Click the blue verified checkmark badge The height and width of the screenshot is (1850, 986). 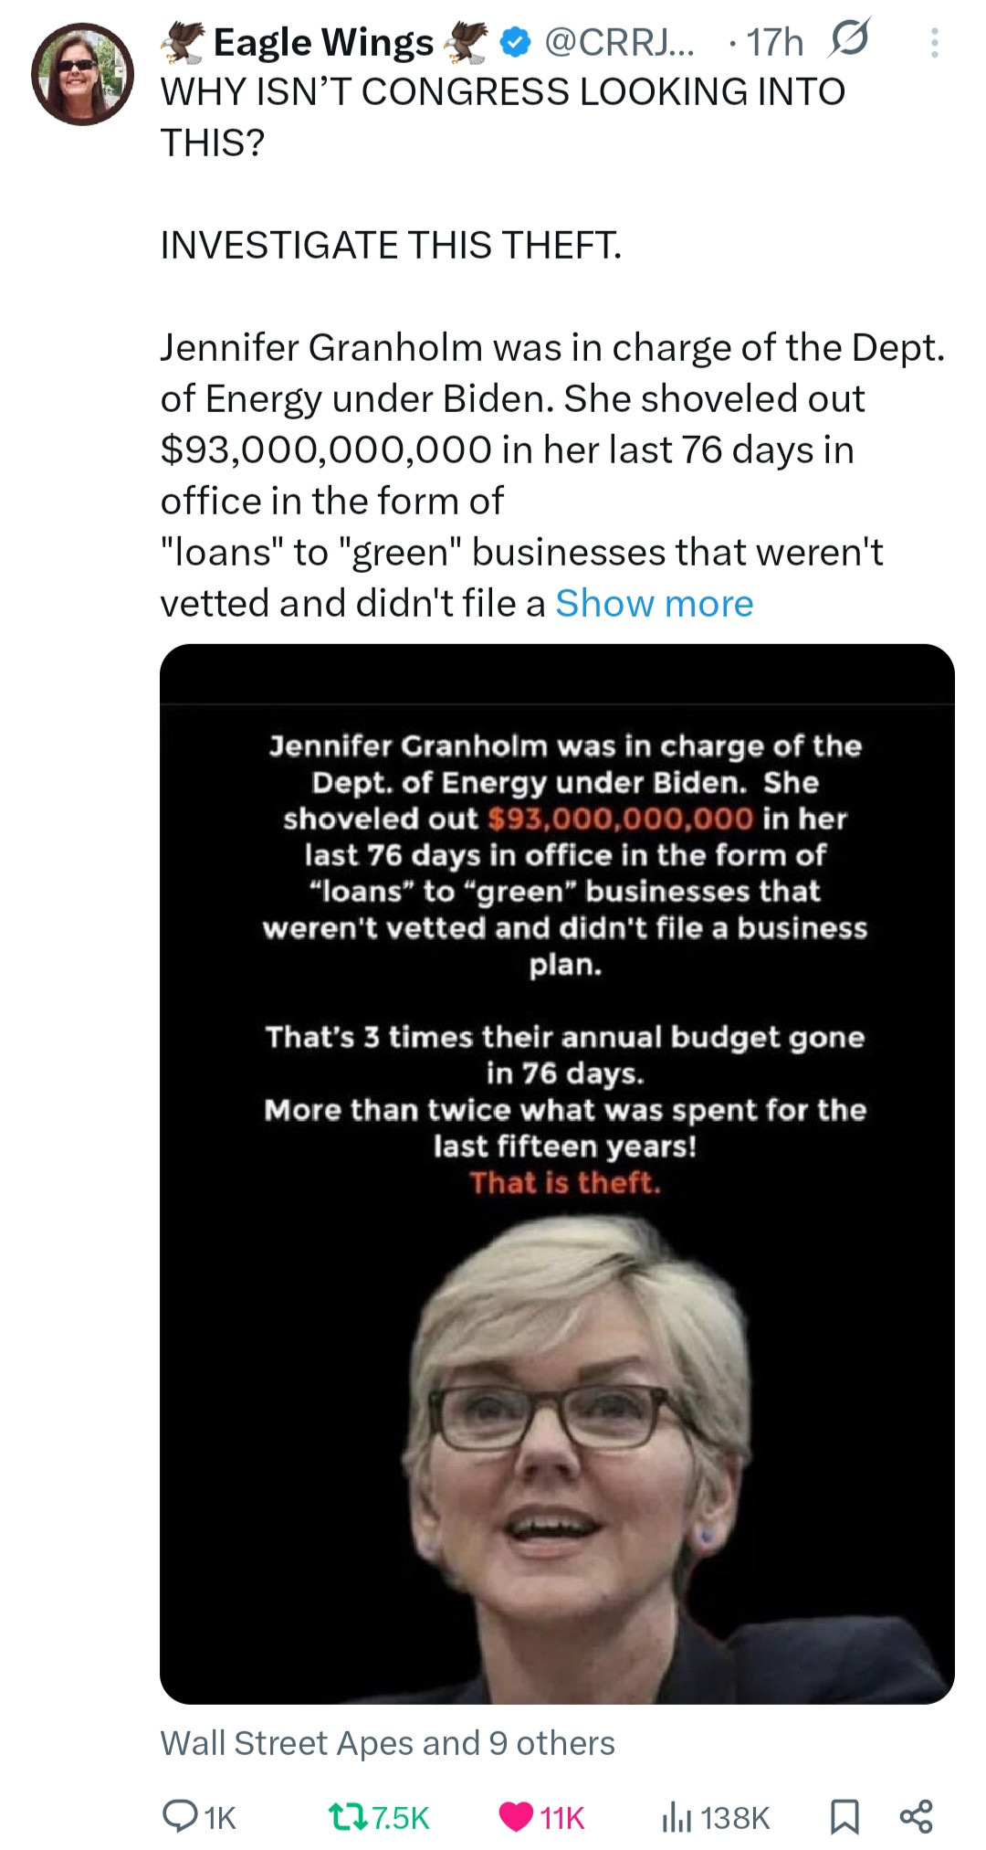pos(517,42)
